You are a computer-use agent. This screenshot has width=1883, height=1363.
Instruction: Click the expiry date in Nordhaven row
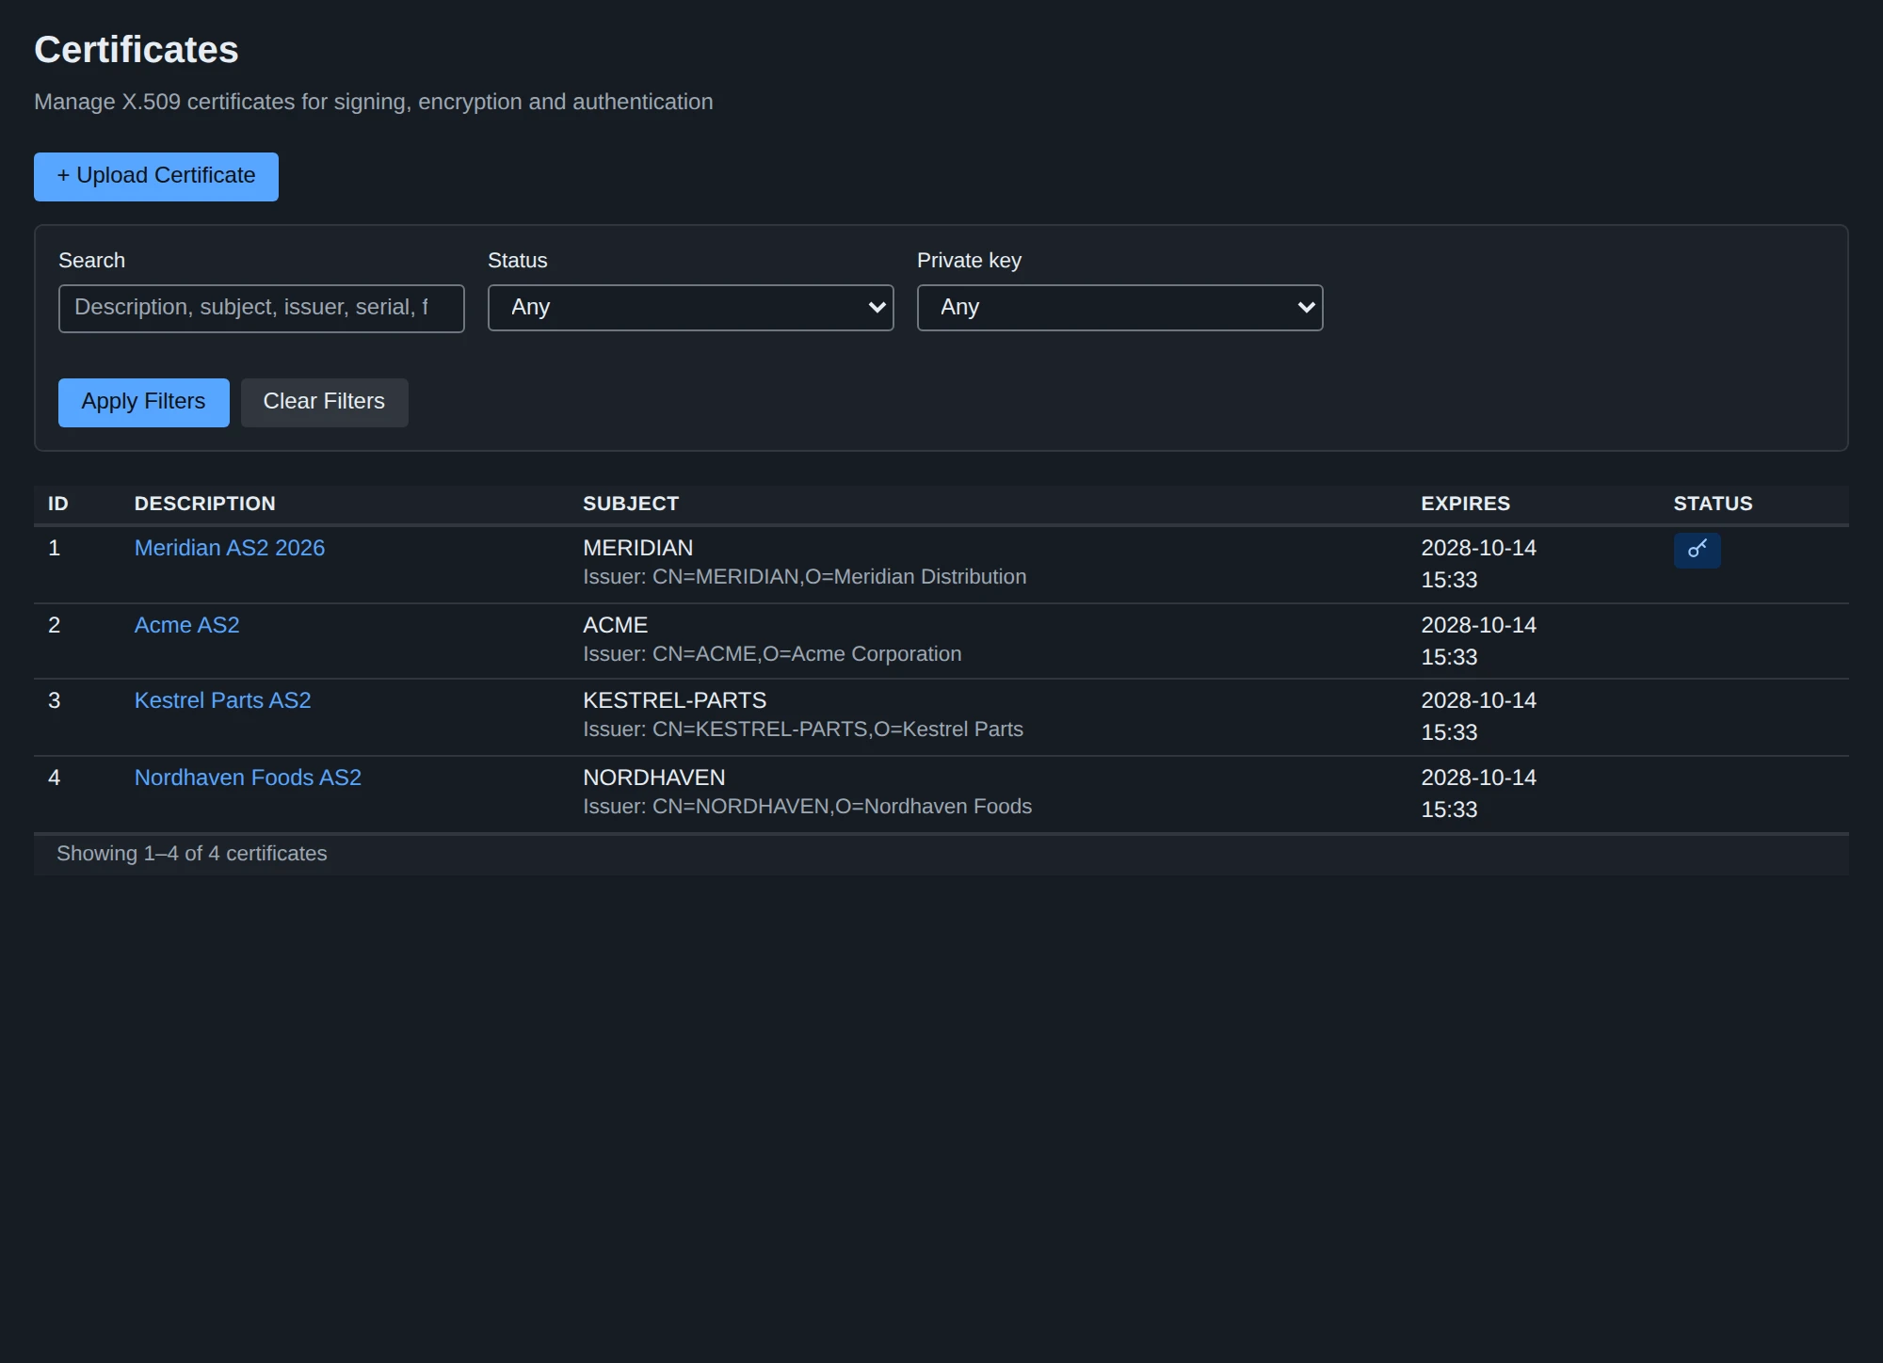[x=1478, y=794]
